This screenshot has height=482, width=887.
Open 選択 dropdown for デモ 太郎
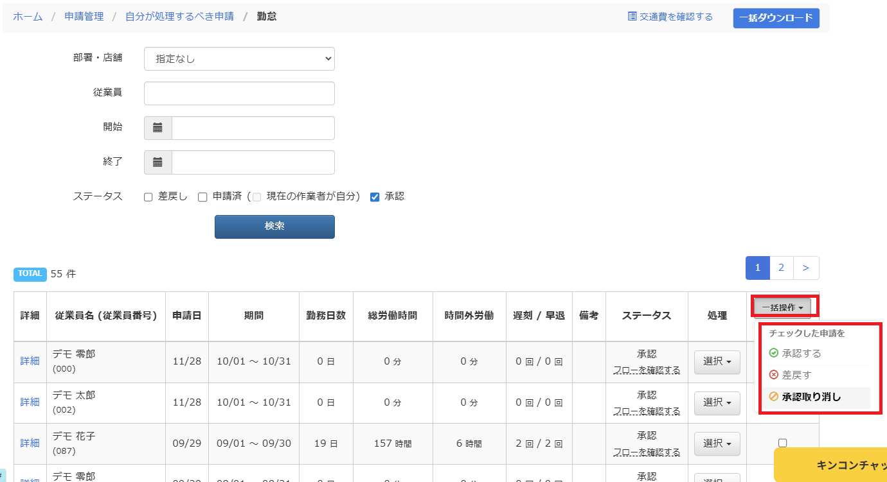coord(717,402)
